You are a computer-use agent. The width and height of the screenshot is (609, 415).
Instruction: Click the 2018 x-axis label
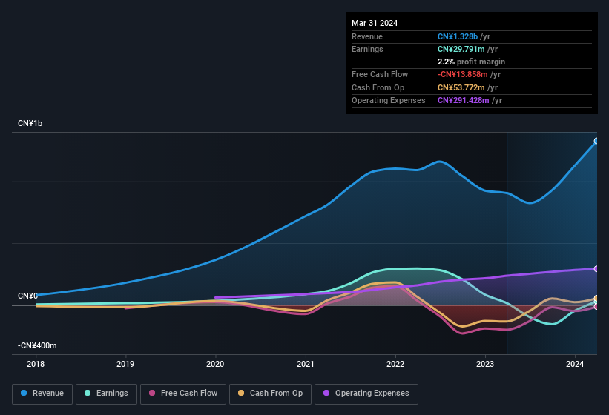[36, 364]
